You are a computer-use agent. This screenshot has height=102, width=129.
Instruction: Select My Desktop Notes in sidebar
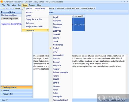coord(9,15)
